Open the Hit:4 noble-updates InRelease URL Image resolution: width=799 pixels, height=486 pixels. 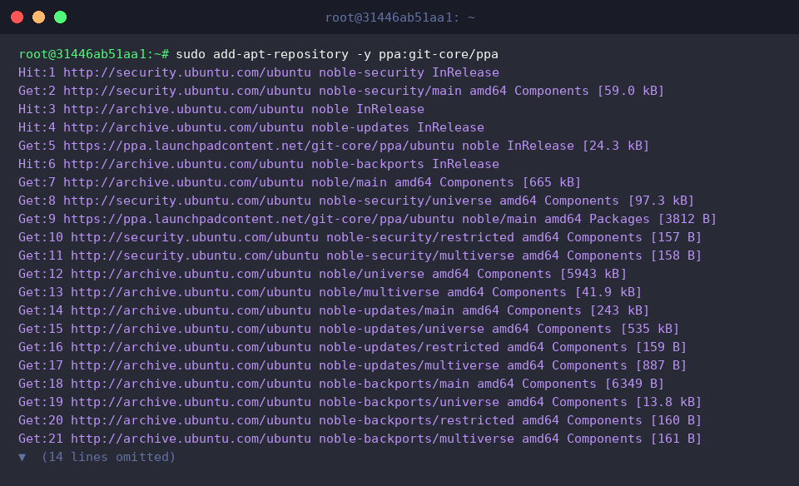point(183,127)
